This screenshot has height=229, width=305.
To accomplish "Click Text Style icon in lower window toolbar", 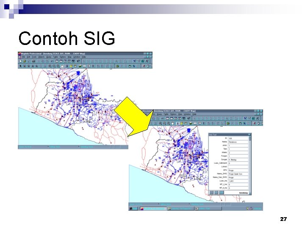I will [x=258, y=118].
